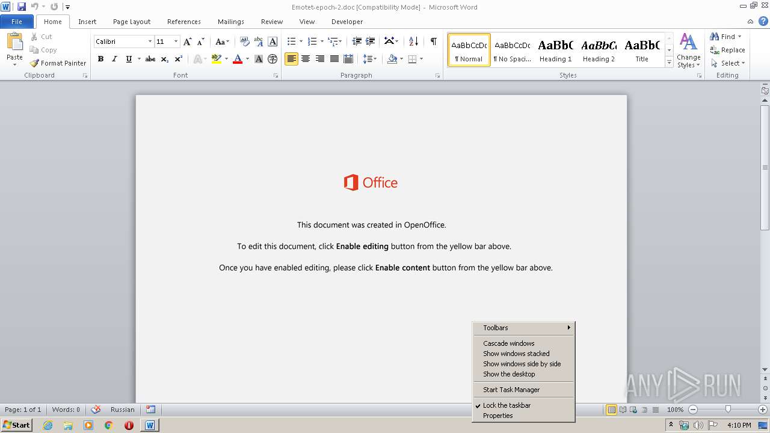The width and height of the screenshot is (770, 433).
Task: Choose Start Task Manager
Action: pyautogui.click(x=511, y=390)
